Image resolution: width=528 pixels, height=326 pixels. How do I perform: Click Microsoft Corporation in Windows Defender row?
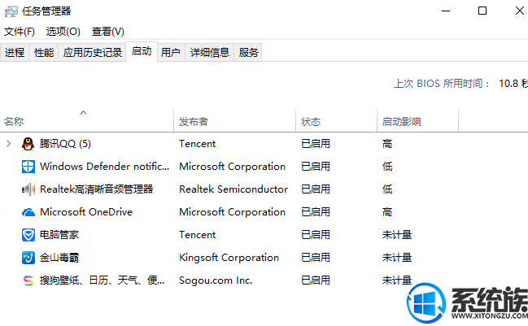(x=232, y=167)
